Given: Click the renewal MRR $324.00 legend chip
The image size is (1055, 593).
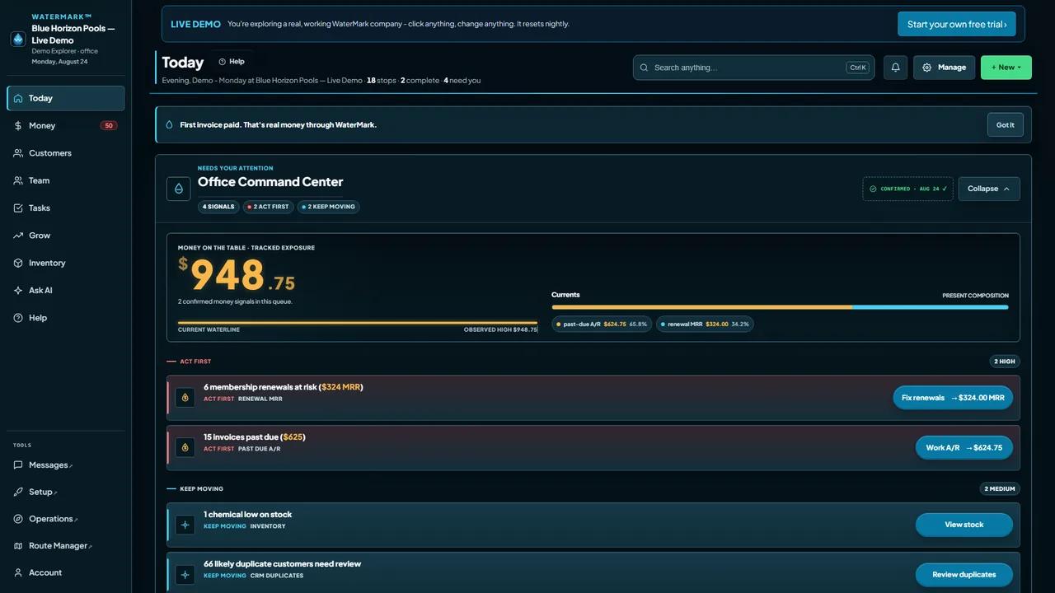Looking at the screenshot, I should point(705,325).
